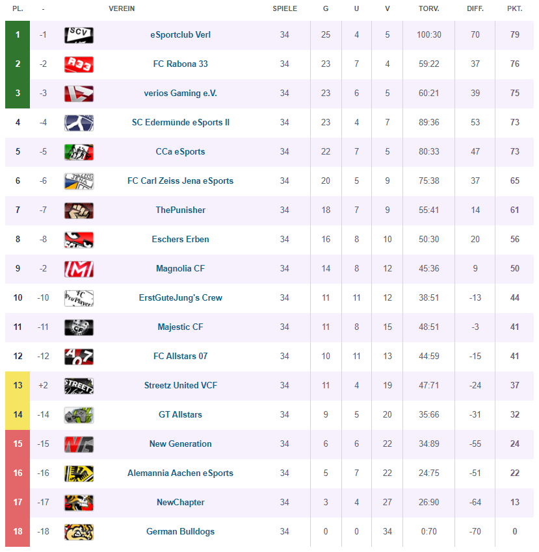The image size is (539, 552).
Task: Open the FC Allstars 07 logo
Action: pyautogui.click(x=79, y=357)
